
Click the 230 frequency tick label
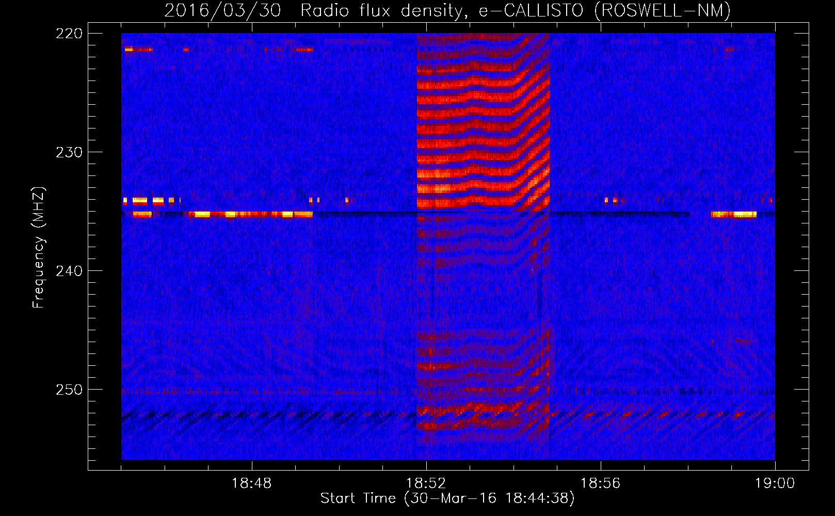click(69, 152)
